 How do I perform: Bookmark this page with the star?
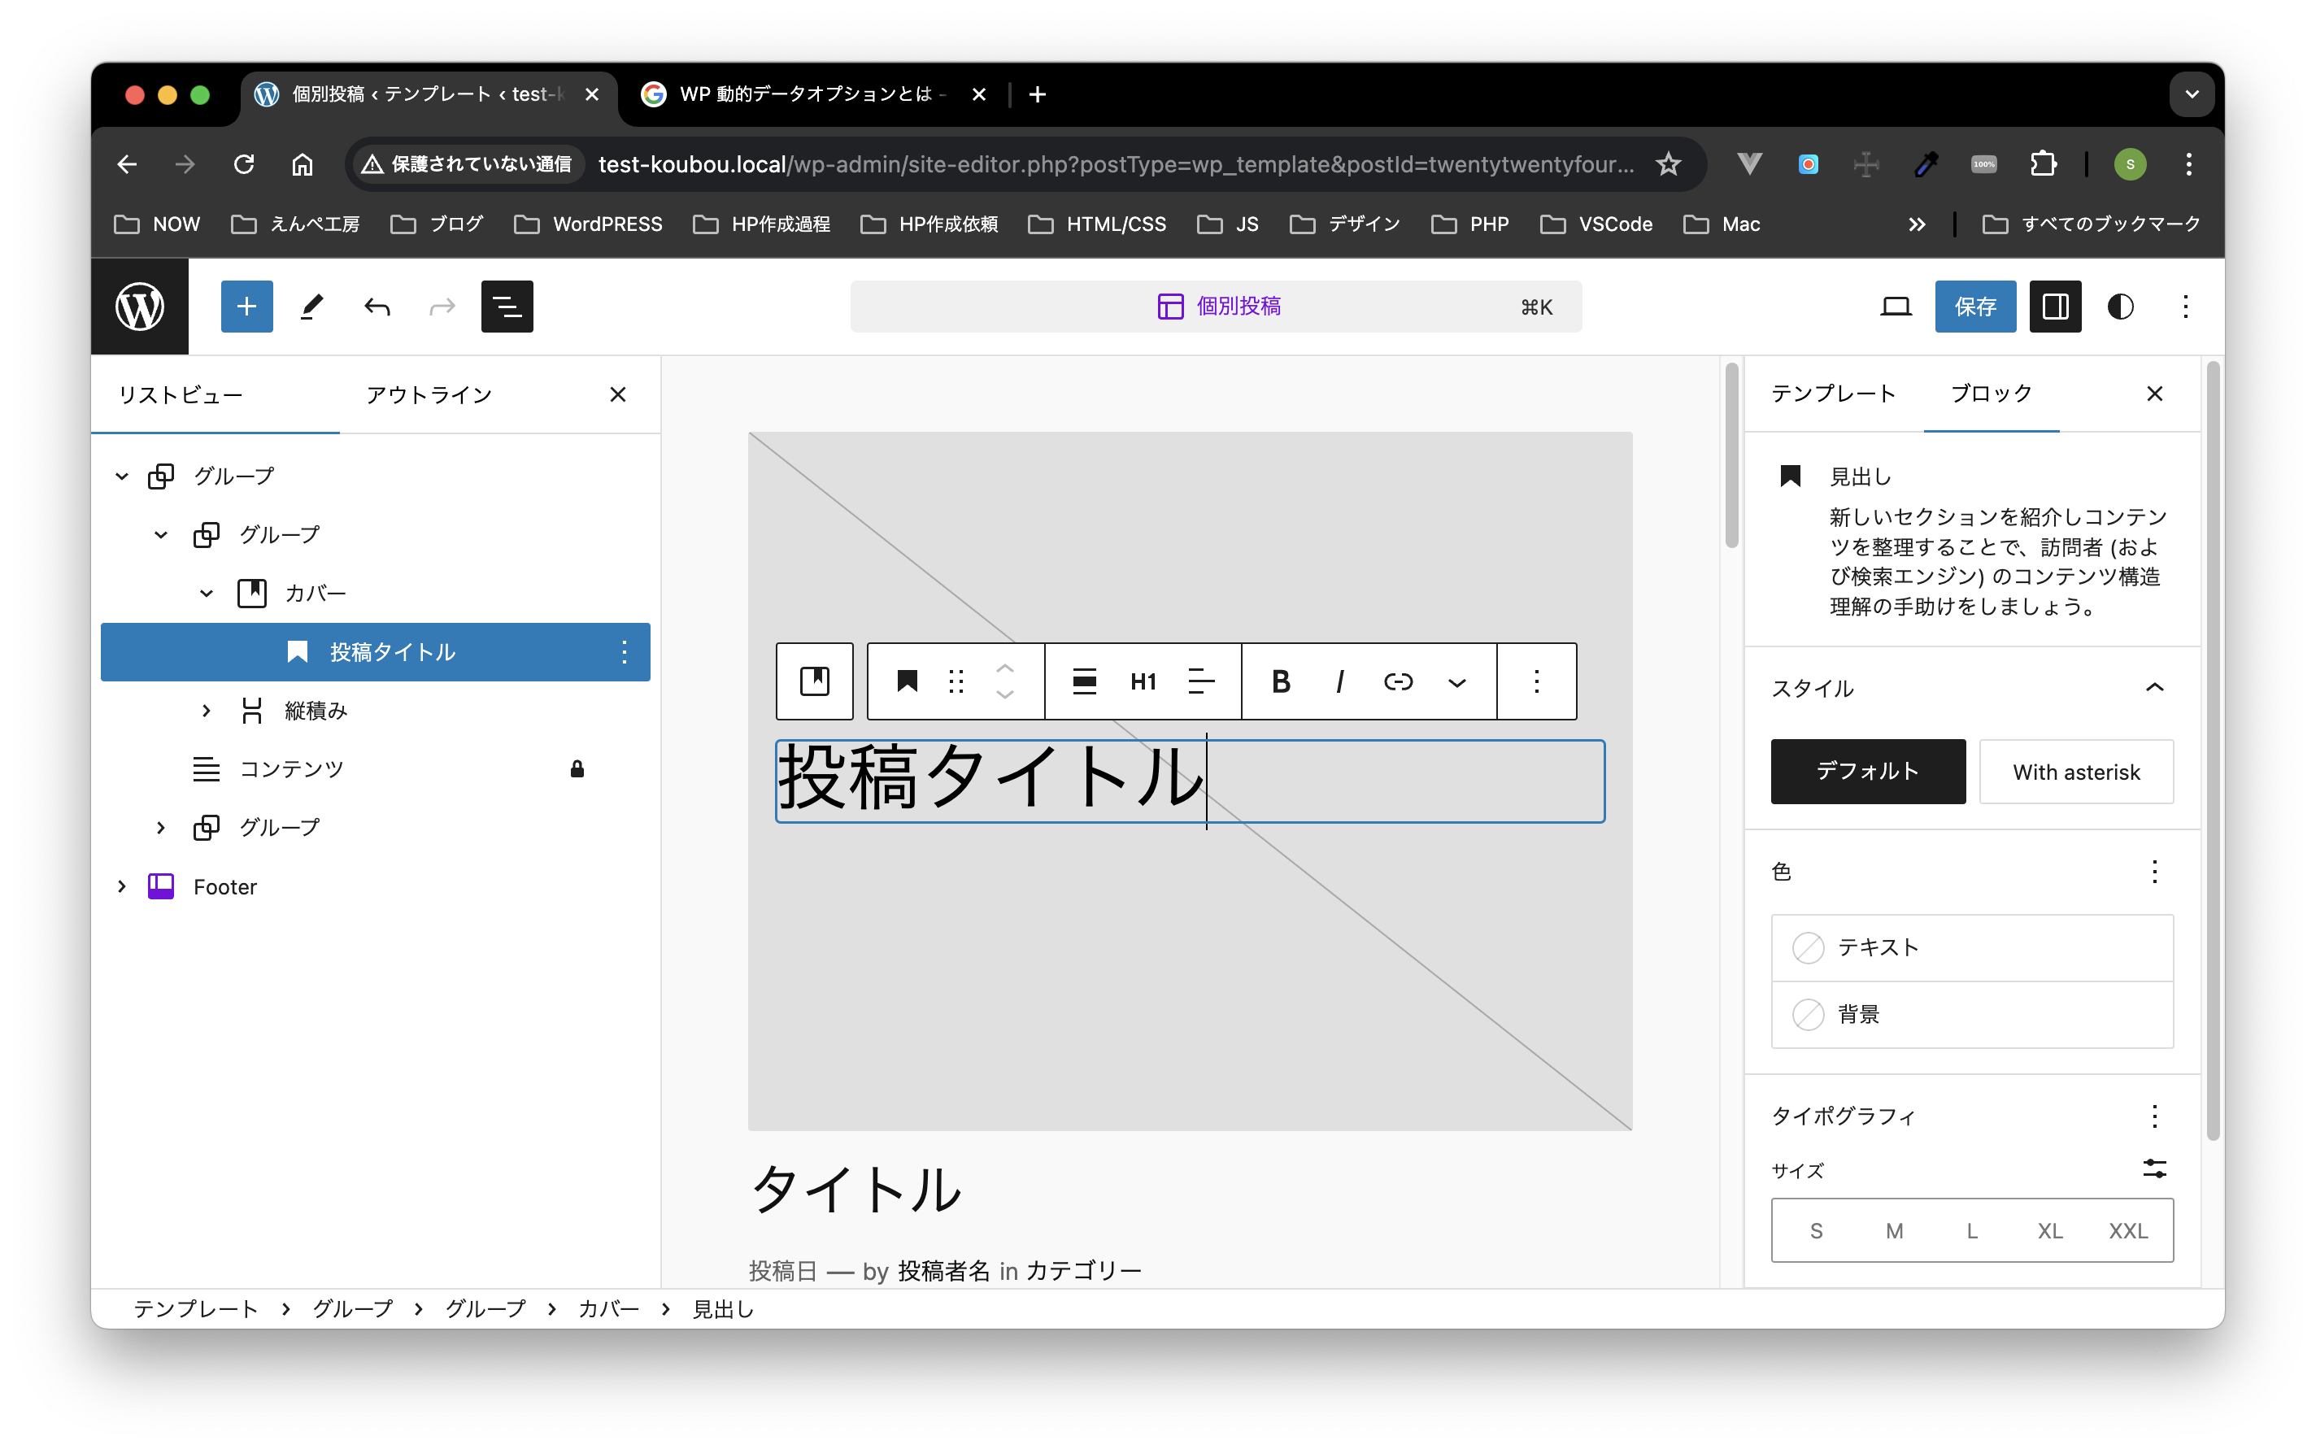(x=1668, y=165)
